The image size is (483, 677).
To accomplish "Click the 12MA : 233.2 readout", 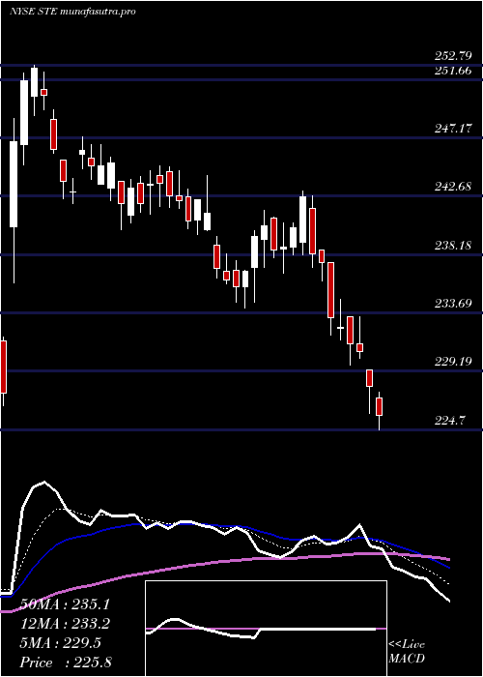I will tap(64, 624).
